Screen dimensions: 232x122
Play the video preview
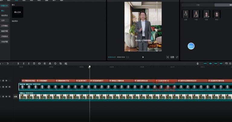(143, 57)
